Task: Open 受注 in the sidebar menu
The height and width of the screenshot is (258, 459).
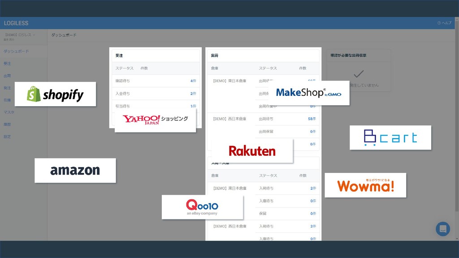Action: point(7,64)
